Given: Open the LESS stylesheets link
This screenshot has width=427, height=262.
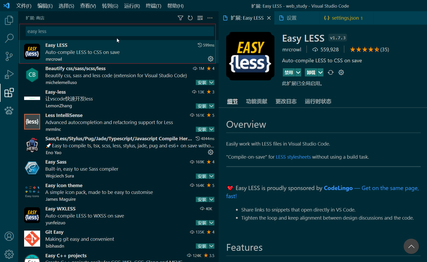Looking at the screenshot, I should 293,157.
